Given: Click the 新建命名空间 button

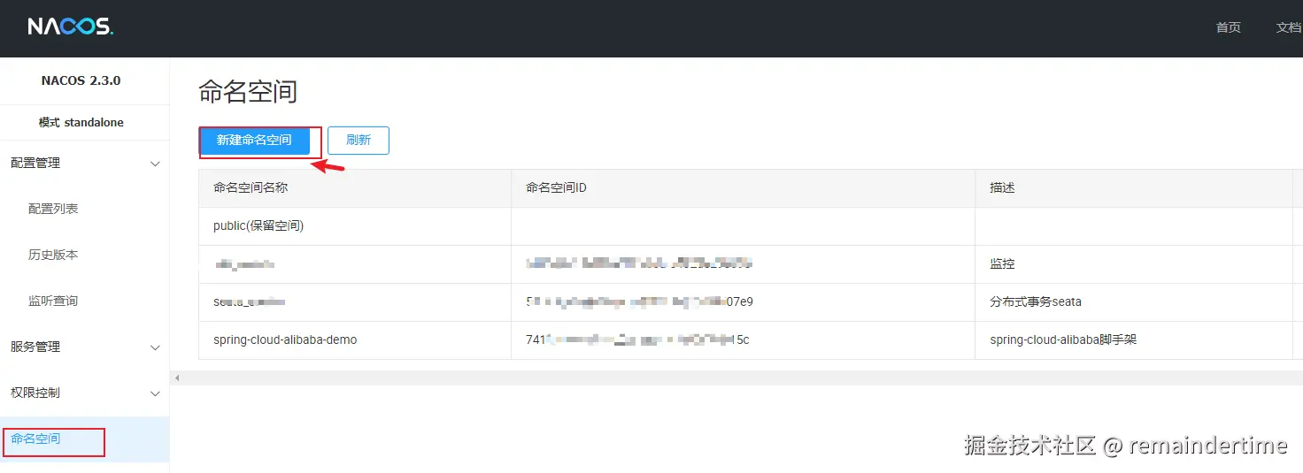Looking at the screenshot, I should point(254,140).
